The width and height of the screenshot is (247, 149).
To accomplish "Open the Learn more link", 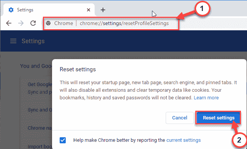I will tap(206, 97).
